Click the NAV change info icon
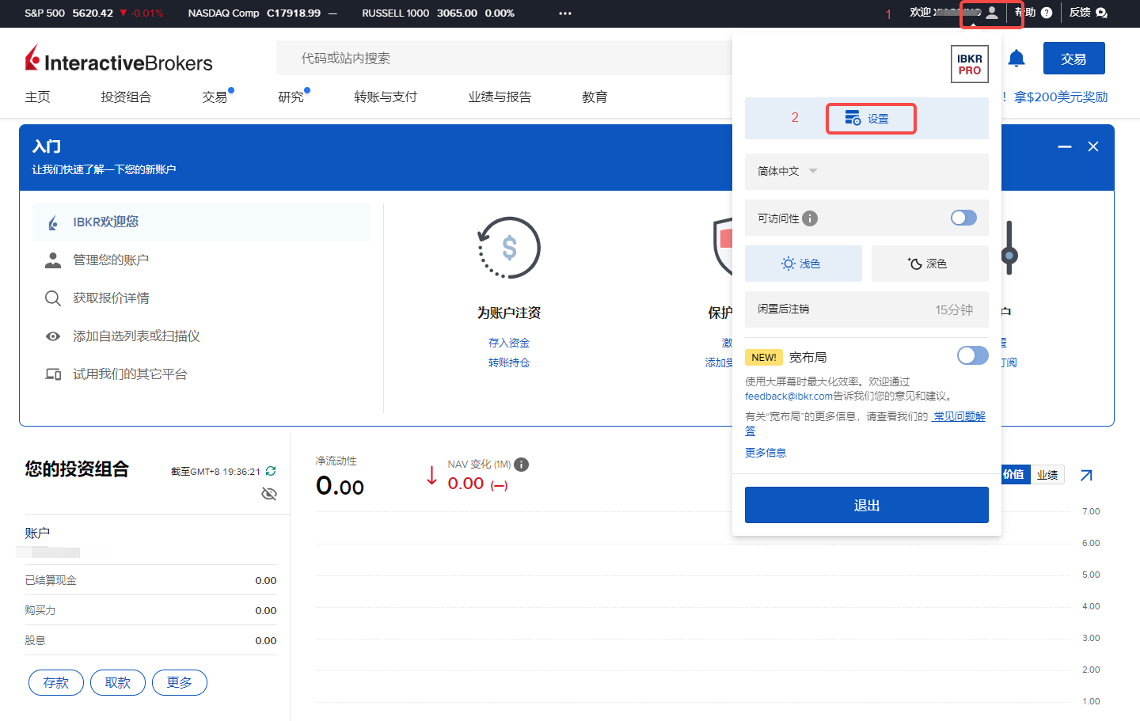 (x=521, y=465)
